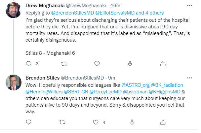This screenshot has height=133, width=201.
Task: Like Brendon Stiles's tweet with 4 likes
Action: pyautogui.click(x=97, y=122)
